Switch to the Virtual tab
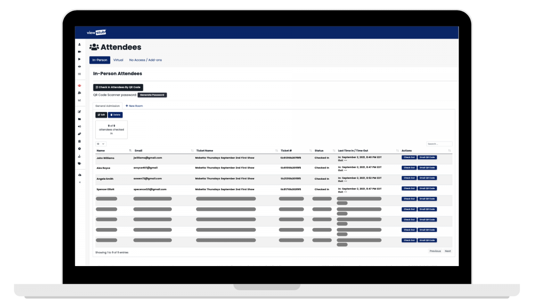 118,60
